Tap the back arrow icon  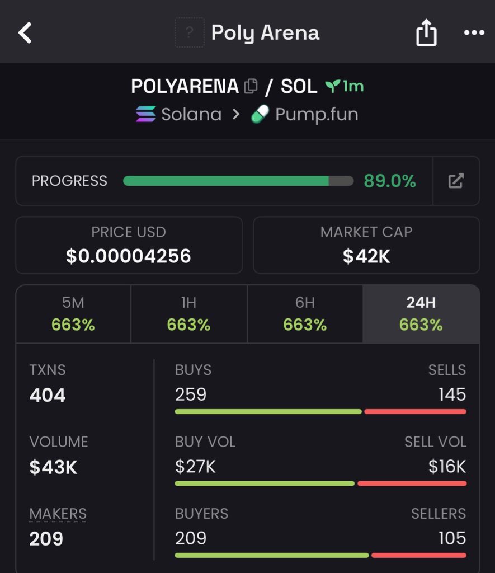pos(25,33)
